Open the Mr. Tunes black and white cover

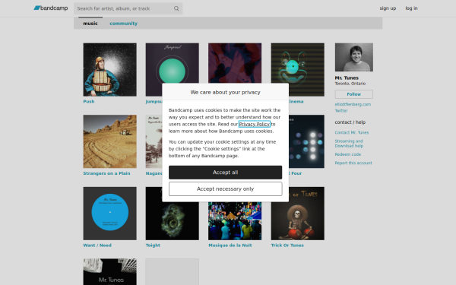coord(109,272)
